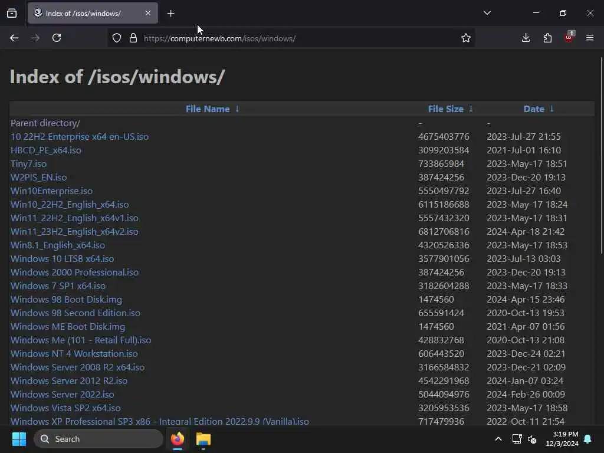Close the Index of /isos/windows/ tab
The height and width of the screenshot is (453, 604).
[148, 13]
